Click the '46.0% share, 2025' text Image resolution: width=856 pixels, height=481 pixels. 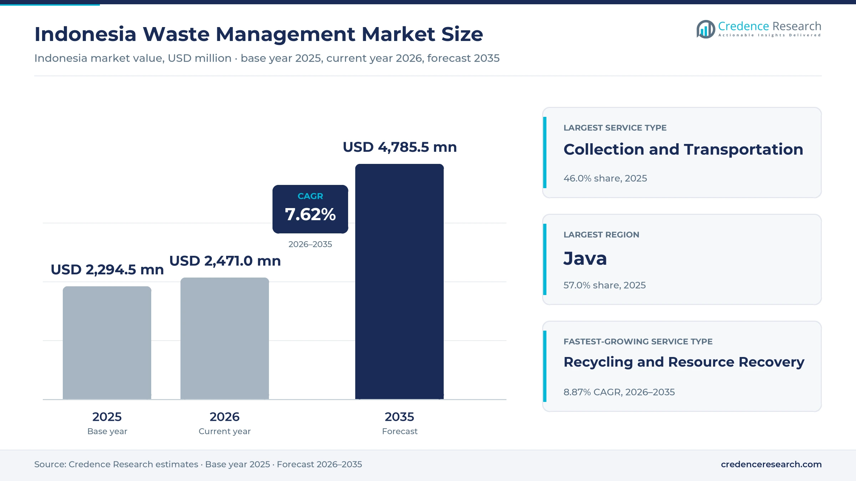[x=605, y=179]
